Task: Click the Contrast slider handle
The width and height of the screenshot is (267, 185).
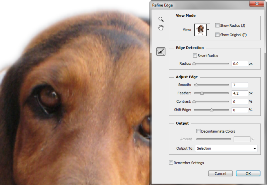Action: coord(194,102)
